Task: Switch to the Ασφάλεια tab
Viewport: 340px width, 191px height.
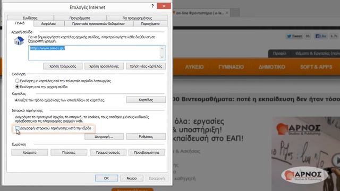Action: (x=48, y=23)
